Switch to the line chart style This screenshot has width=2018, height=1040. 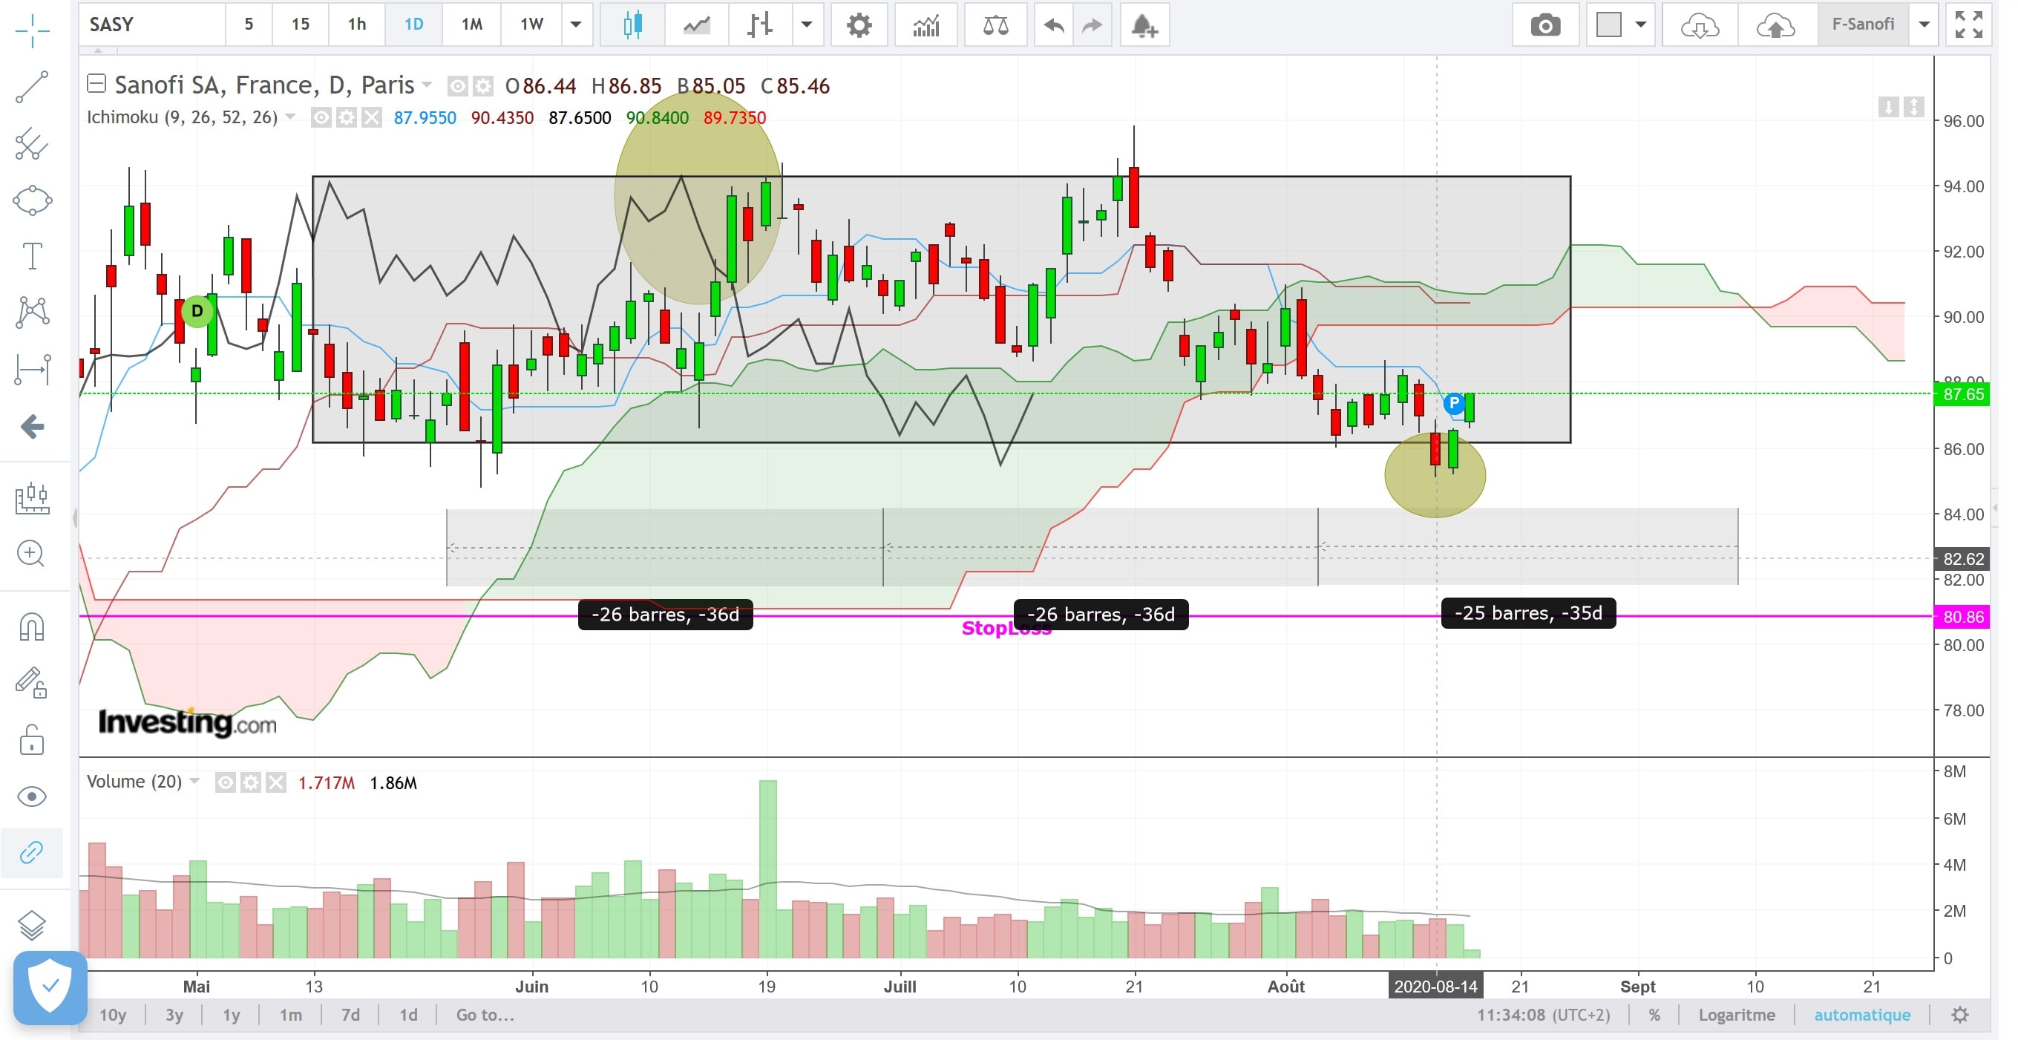click(x=696, y=26)
